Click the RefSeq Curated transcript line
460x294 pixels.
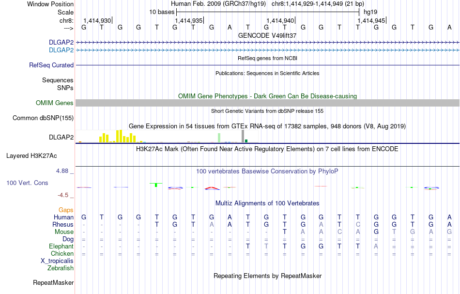(x=267, y=65)
